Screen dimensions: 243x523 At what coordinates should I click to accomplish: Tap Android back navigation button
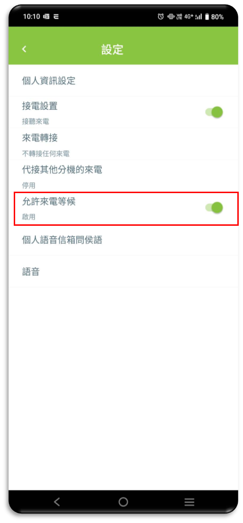(x=57, y=502)
